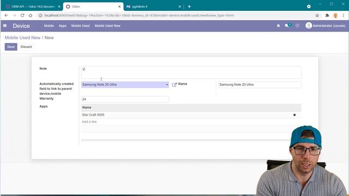Open the browser home page
This screenshot has height=196, width=349.
point(31,15)
